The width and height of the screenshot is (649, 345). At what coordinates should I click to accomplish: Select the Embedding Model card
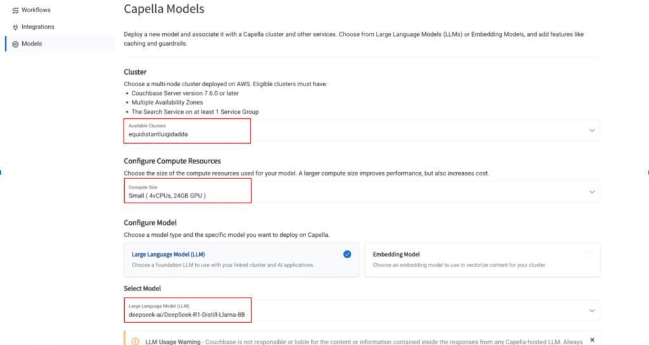click(x=482, y=260)
